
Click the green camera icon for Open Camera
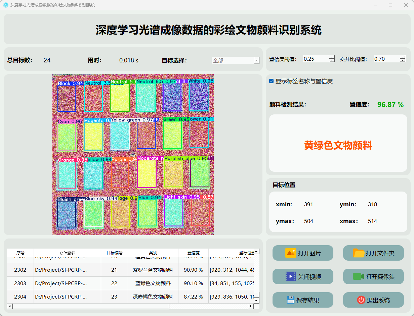tap(359, 276)
